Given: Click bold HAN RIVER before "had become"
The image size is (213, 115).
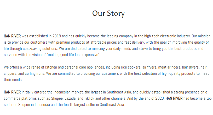Looking at the screenshot, I should (174, 98).
